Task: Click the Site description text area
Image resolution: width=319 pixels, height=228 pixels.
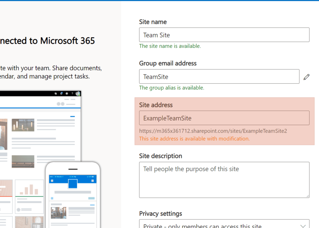Action: pyautogui.click(x=224, y=180)
